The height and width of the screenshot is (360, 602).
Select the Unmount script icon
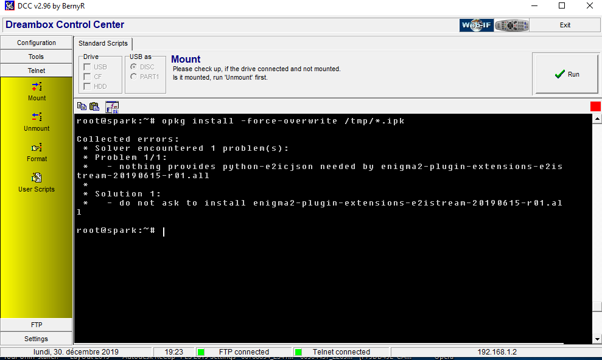click(37, 117)
